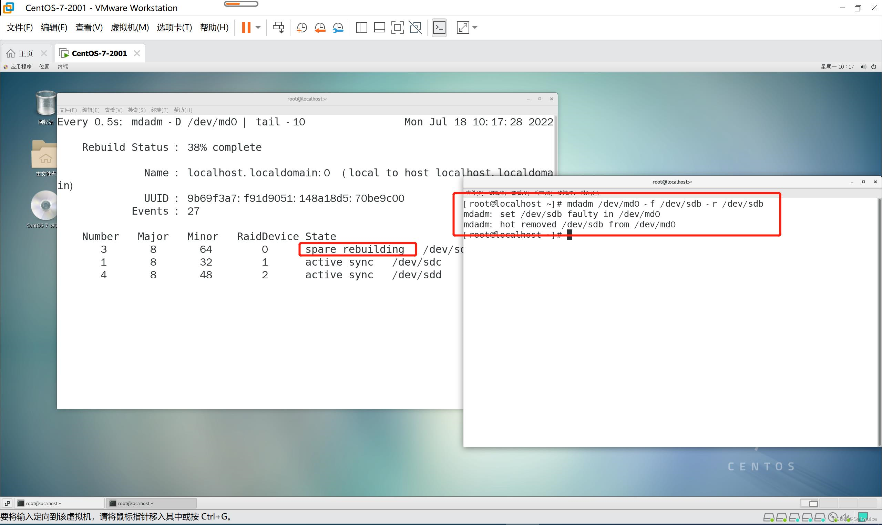This screenshot has height=525, width=882.
Task: Switch to the first workspace in pager
Action: pos(809,503)
